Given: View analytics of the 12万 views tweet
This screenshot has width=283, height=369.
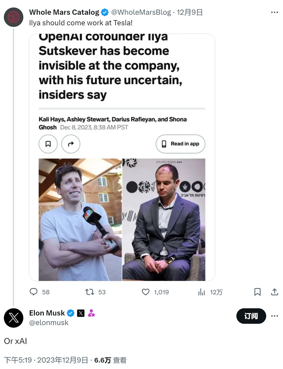Looking at the screenshot, I should (201, 292).
